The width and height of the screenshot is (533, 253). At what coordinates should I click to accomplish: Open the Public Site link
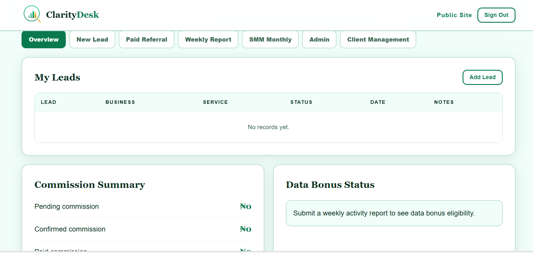(454, 15)
